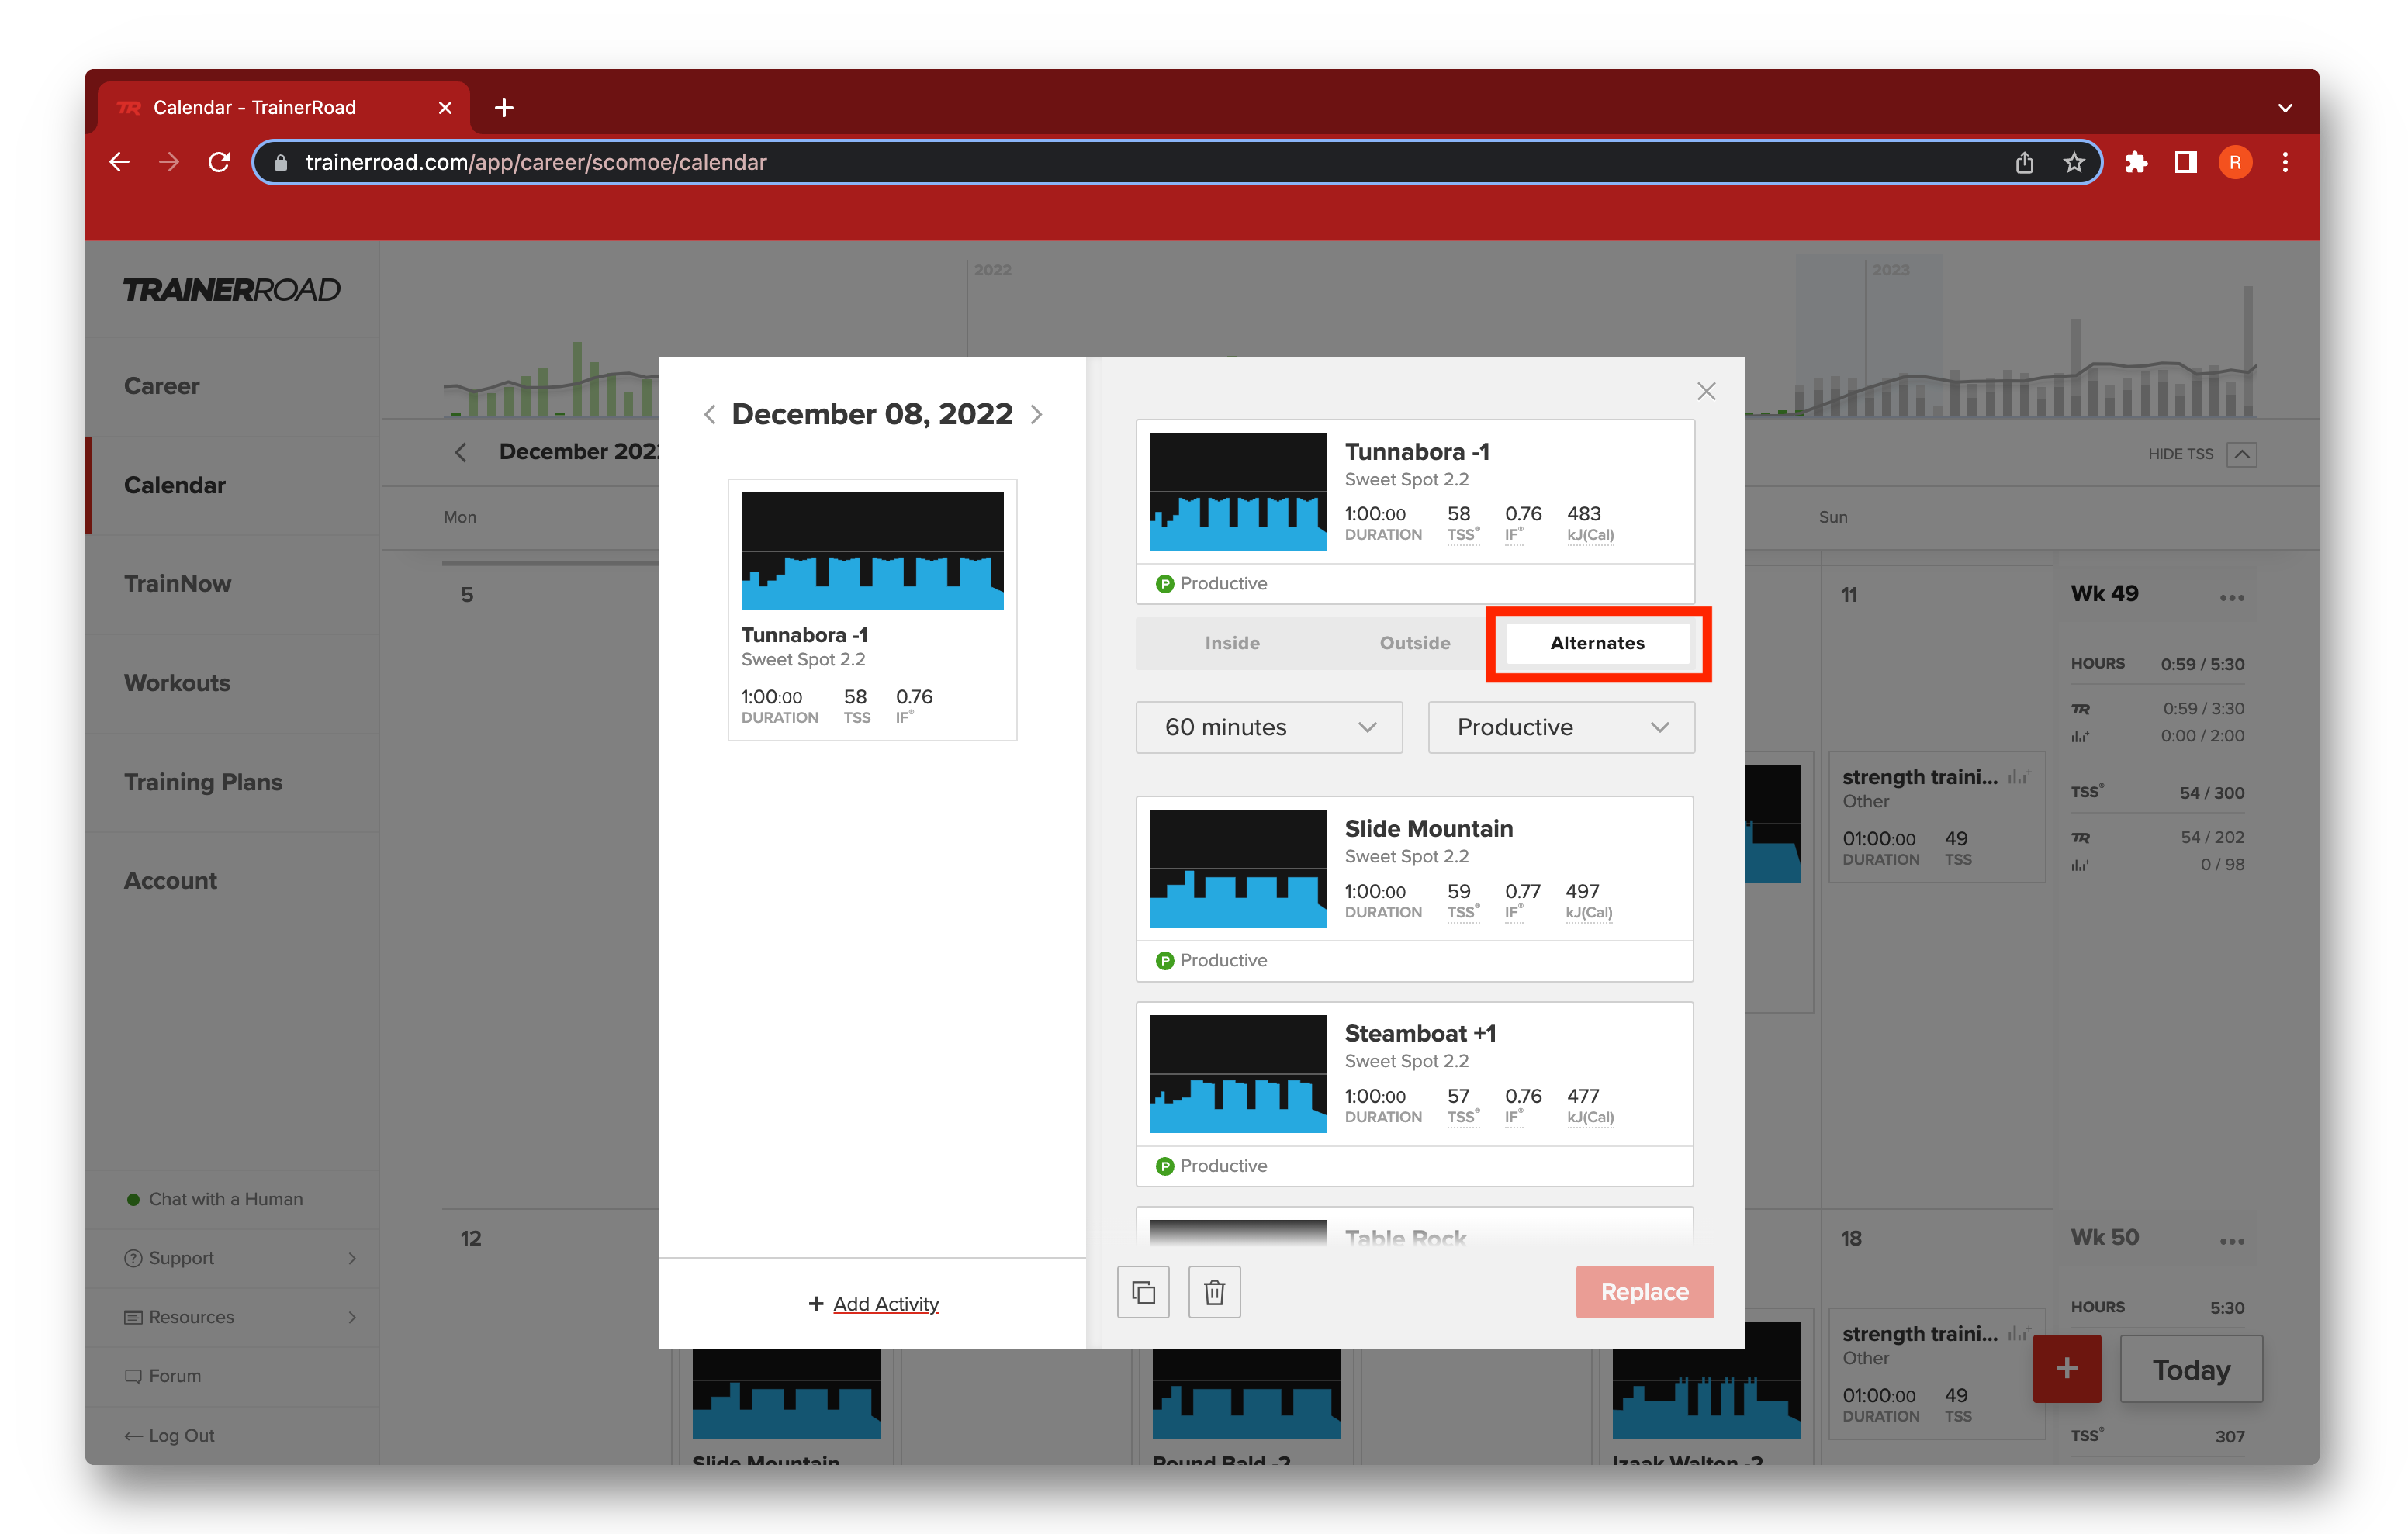Open a new browser tab
The height and width of the screenshot is (1534, 2408).
[504, 107]
